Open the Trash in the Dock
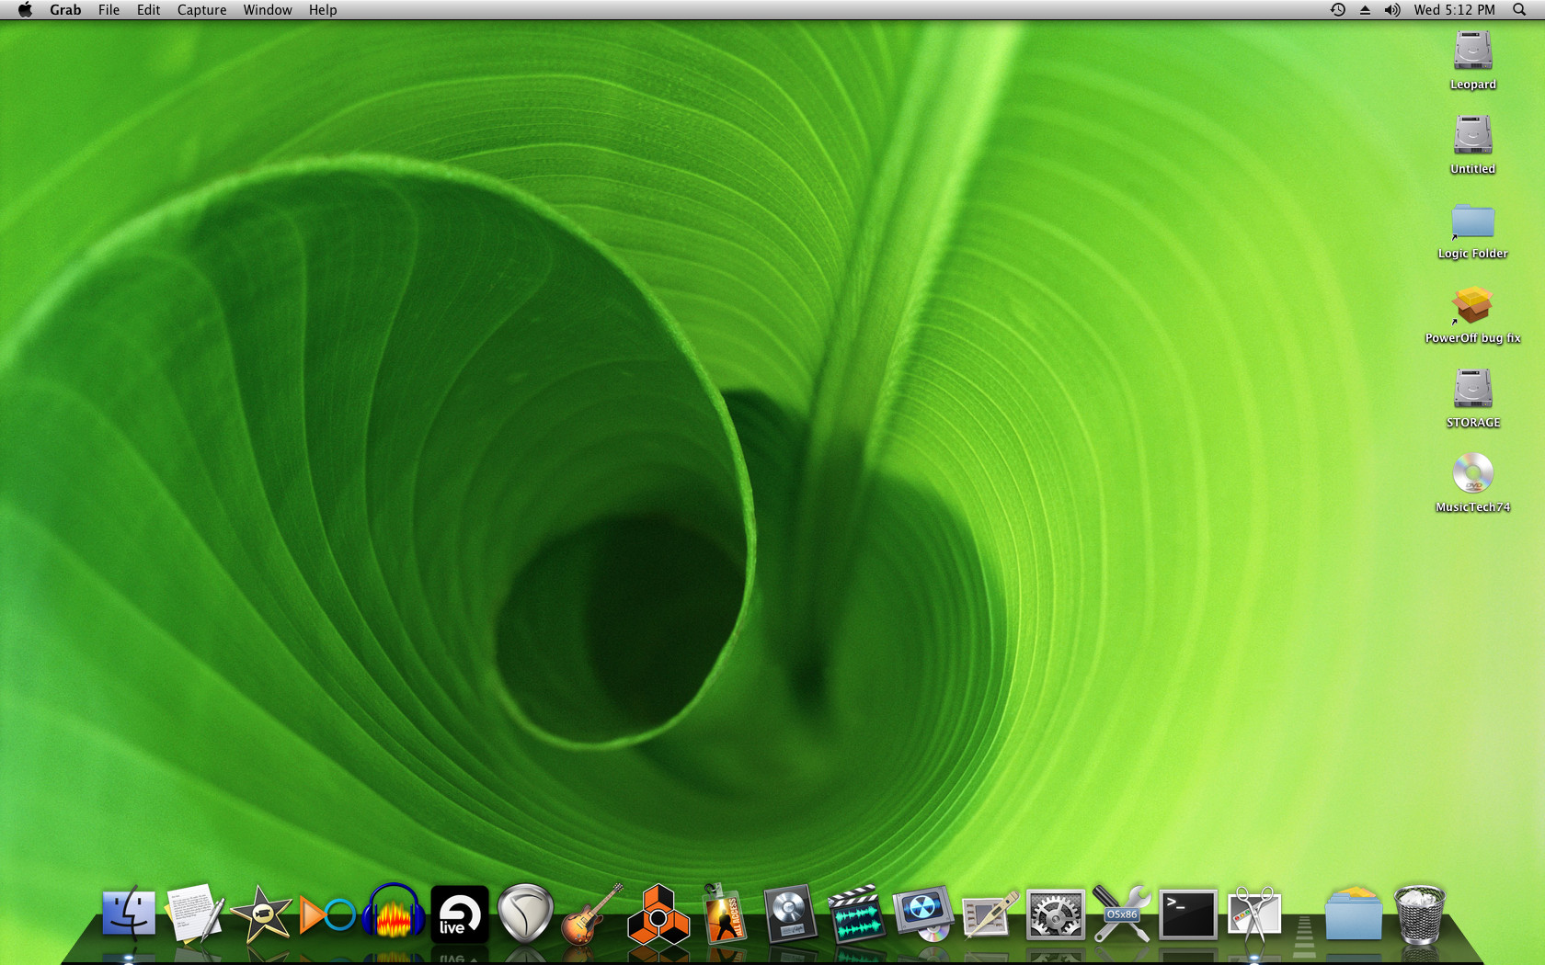 pos(1419,914)
